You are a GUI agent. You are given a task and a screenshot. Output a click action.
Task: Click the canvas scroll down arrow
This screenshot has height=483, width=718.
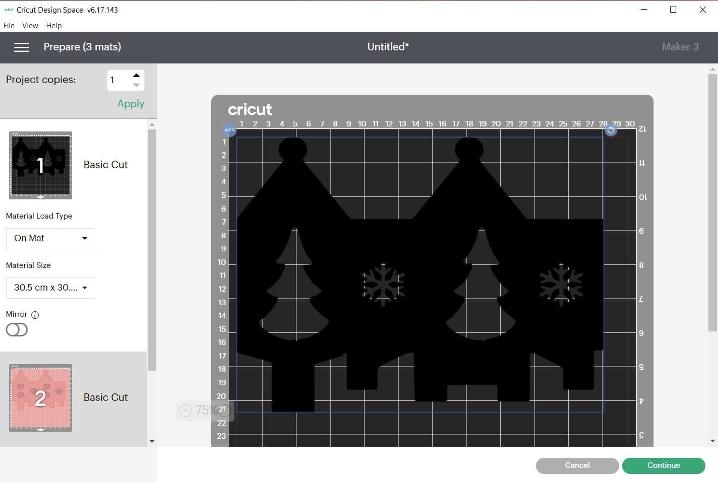point(712,441)
